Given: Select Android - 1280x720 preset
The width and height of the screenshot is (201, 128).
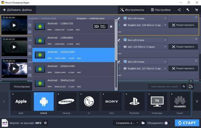Looking at the screenshot, I should 73,26.
